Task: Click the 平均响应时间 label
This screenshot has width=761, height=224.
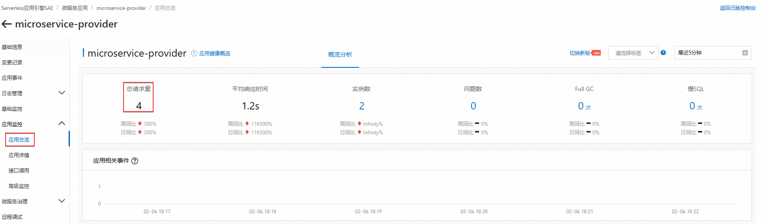Action: tap(250, 89)
